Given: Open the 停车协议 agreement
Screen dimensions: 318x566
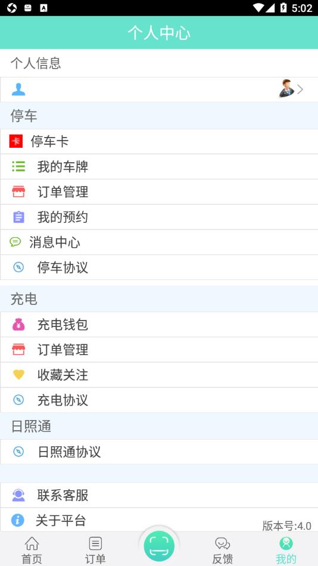Looking at the screenshot, I should [x=159, y=268].
